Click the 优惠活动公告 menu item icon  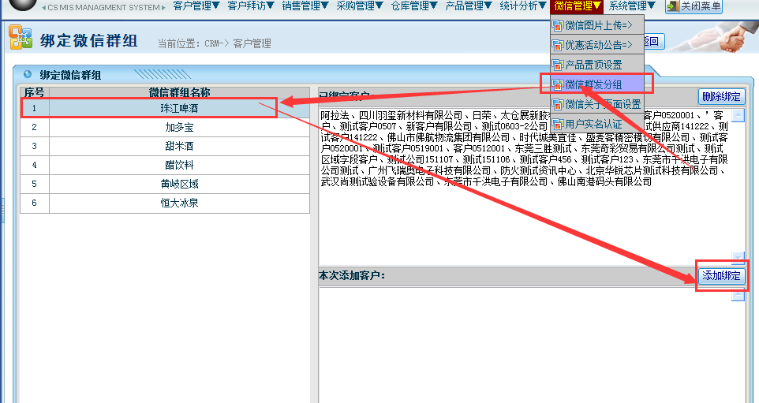point(558,45)
